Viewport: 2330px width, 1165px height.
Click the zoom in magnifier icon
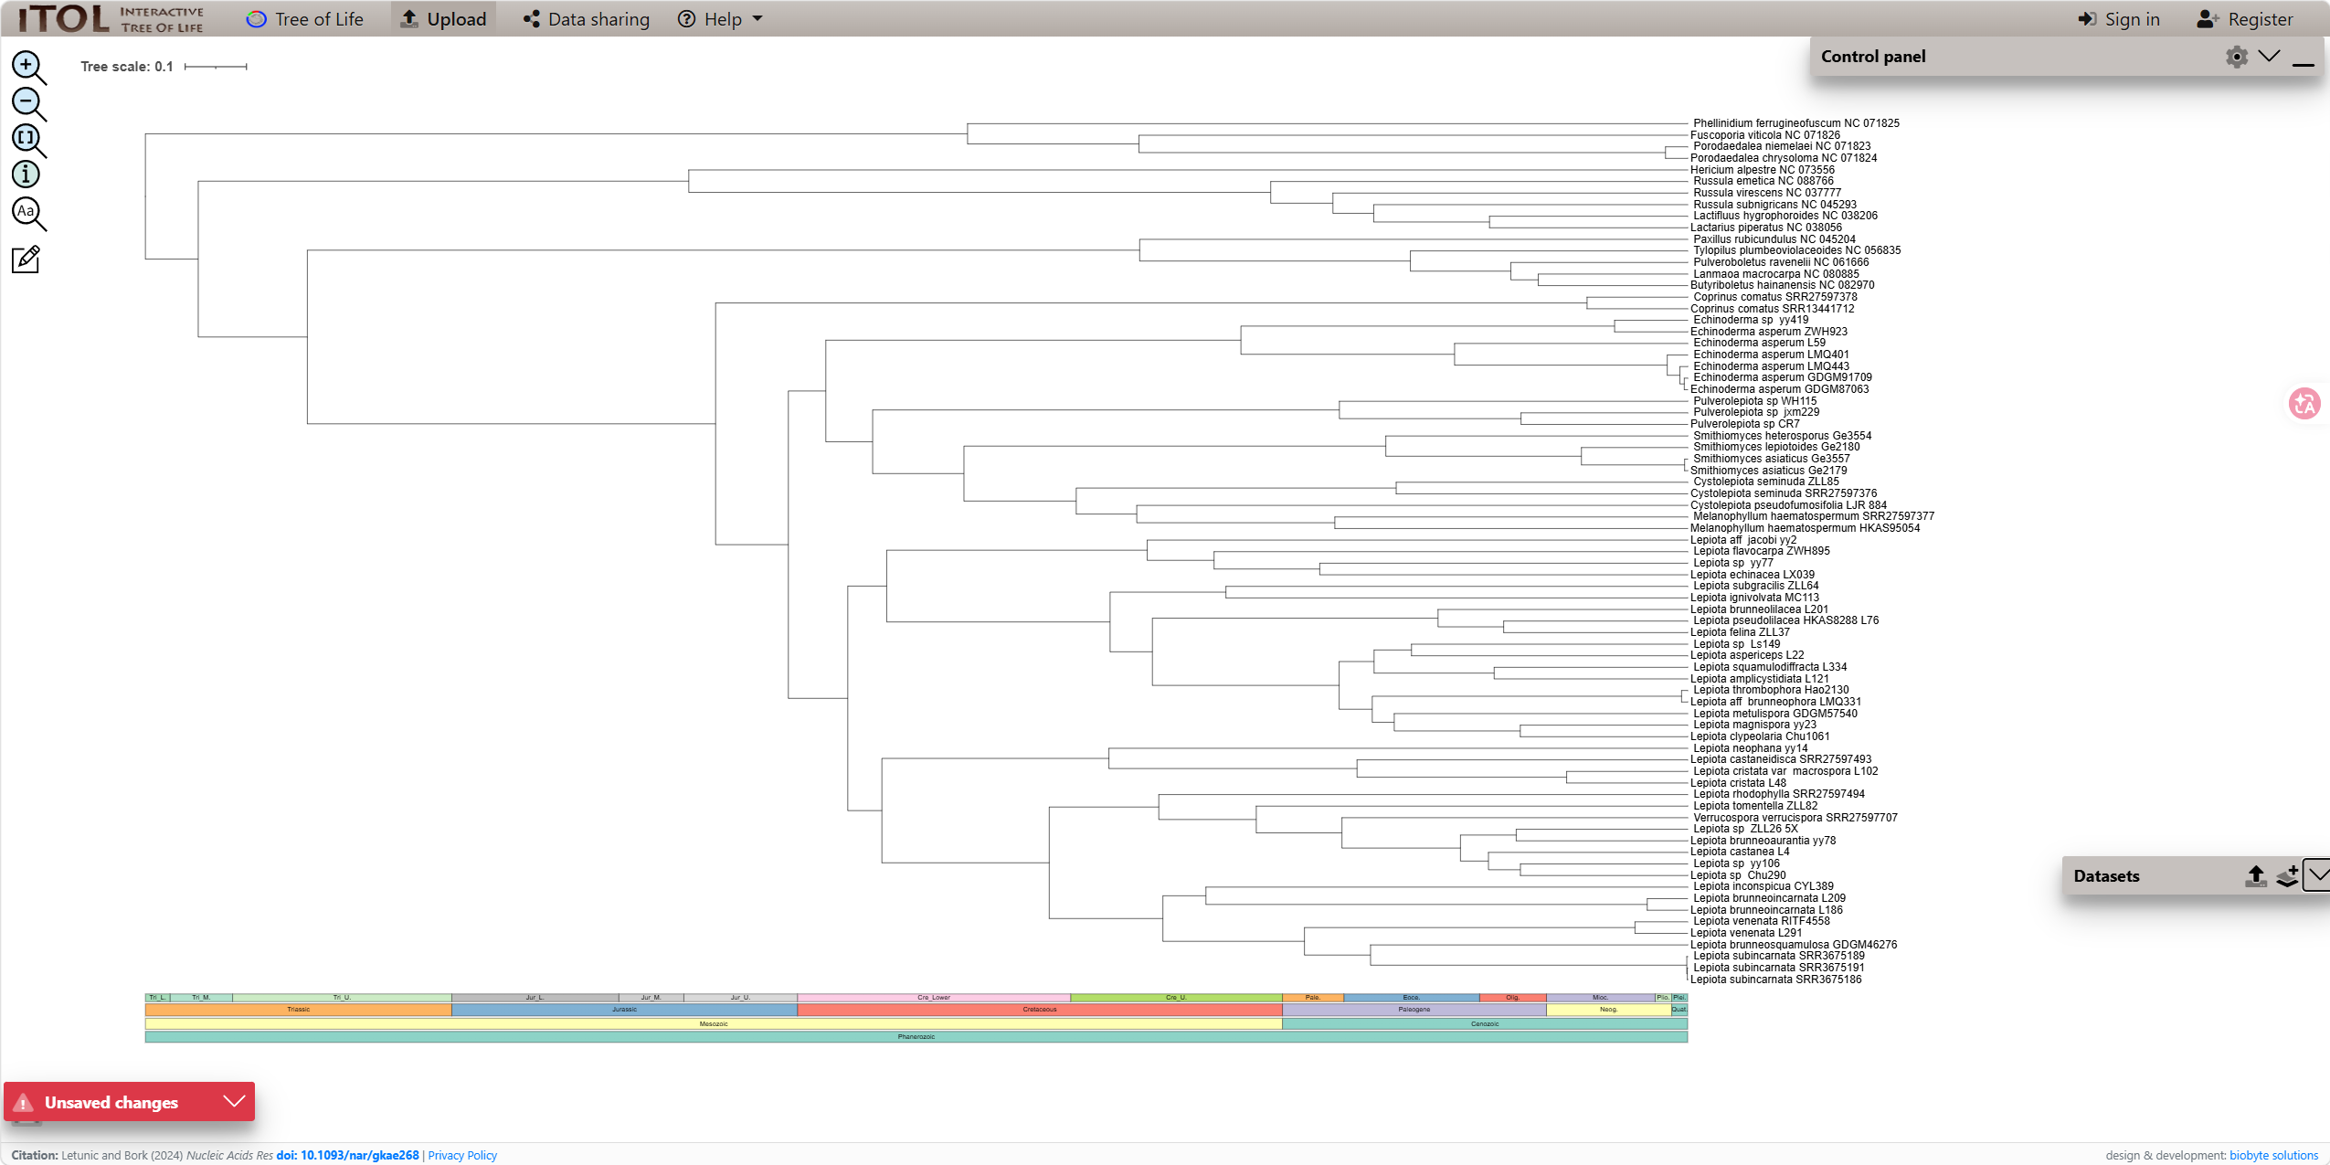pyautogui.click(x=28, y=67)
